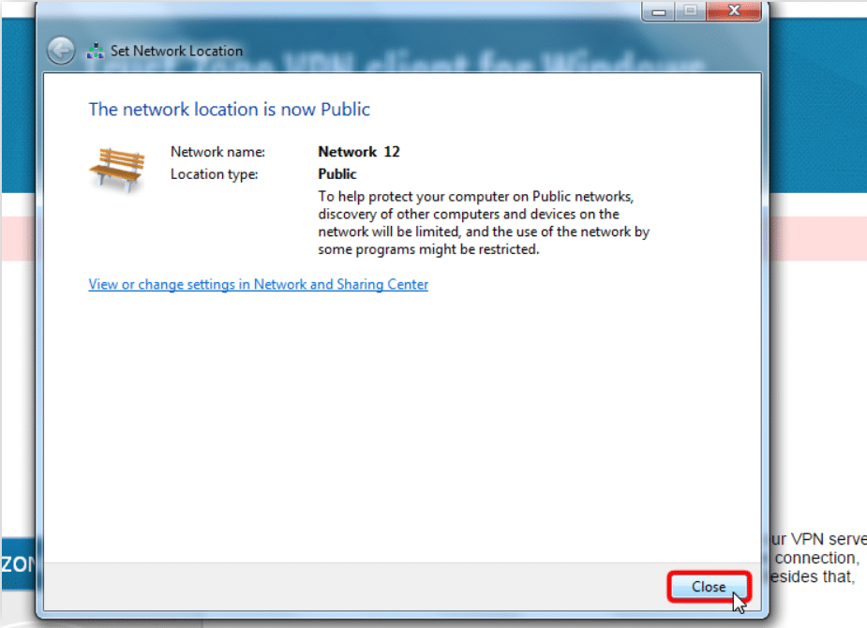This screenshot has height=628, width=867.
Task: Minimize the Set Network Location window
Action: (x=658, y=11)
